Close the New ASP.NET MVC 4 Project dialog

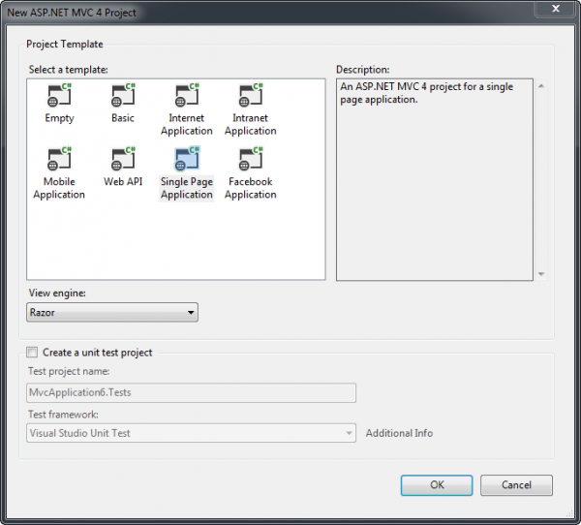[x=556, y=9]
